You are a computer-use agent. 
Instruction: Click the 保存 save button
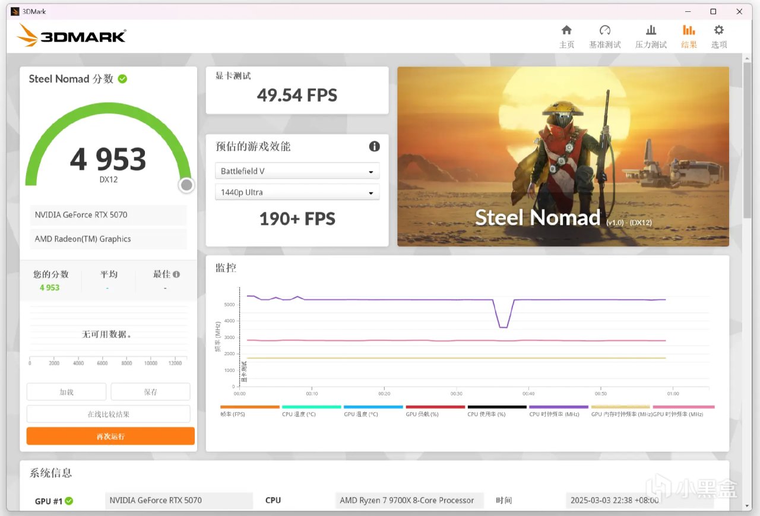coord(151,392)
